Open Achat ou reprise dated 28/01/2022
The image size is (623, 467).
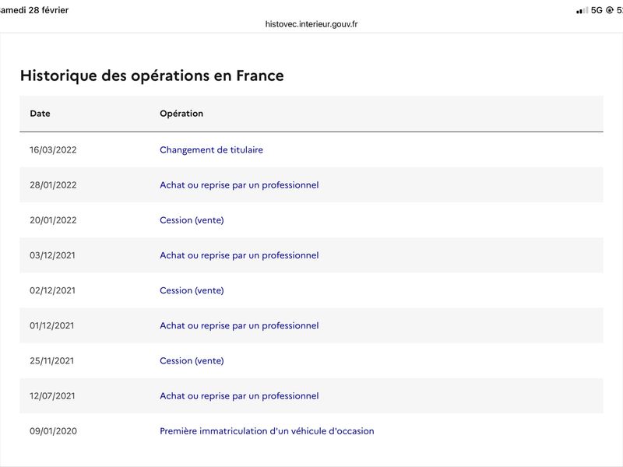[x=239, y=185]
